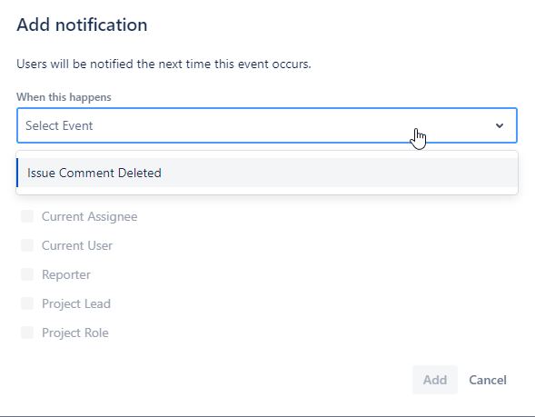Enable the Reporter checkbox
Image resolution: width=535 pixels, height=417 pixels.
click(27, 274)
